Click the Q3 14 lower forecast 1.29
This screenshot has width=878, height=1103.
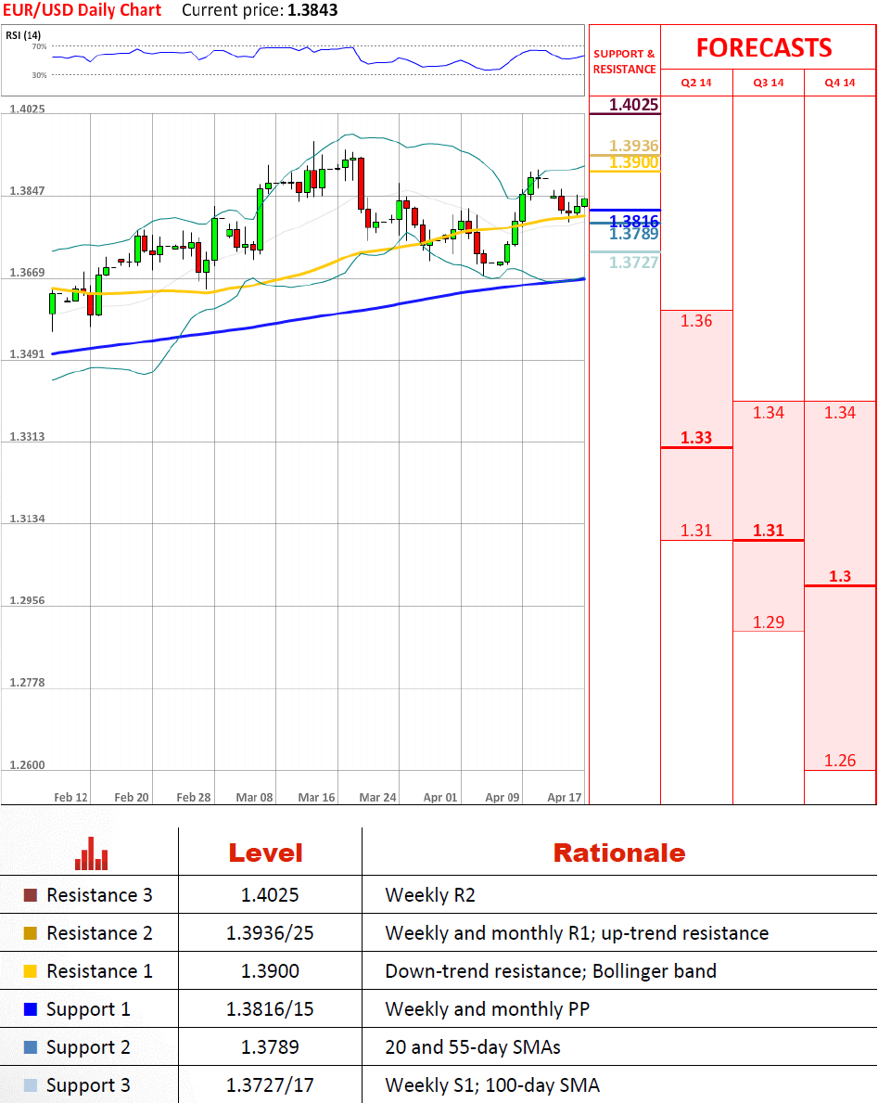click(x=769, y=622)
